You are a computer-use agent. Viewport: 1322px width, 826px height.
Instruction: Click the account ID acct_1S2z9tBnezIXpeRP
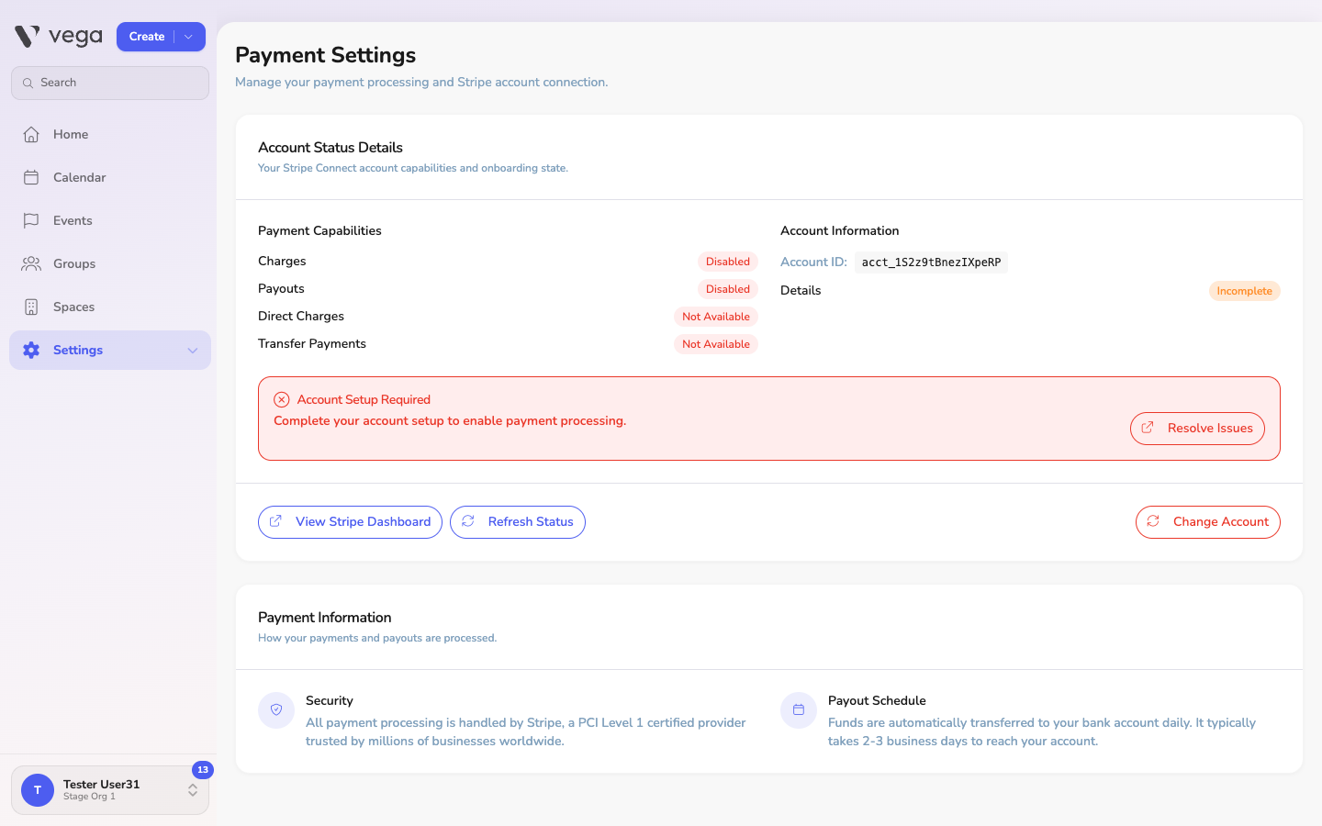[x=931, y=262]
